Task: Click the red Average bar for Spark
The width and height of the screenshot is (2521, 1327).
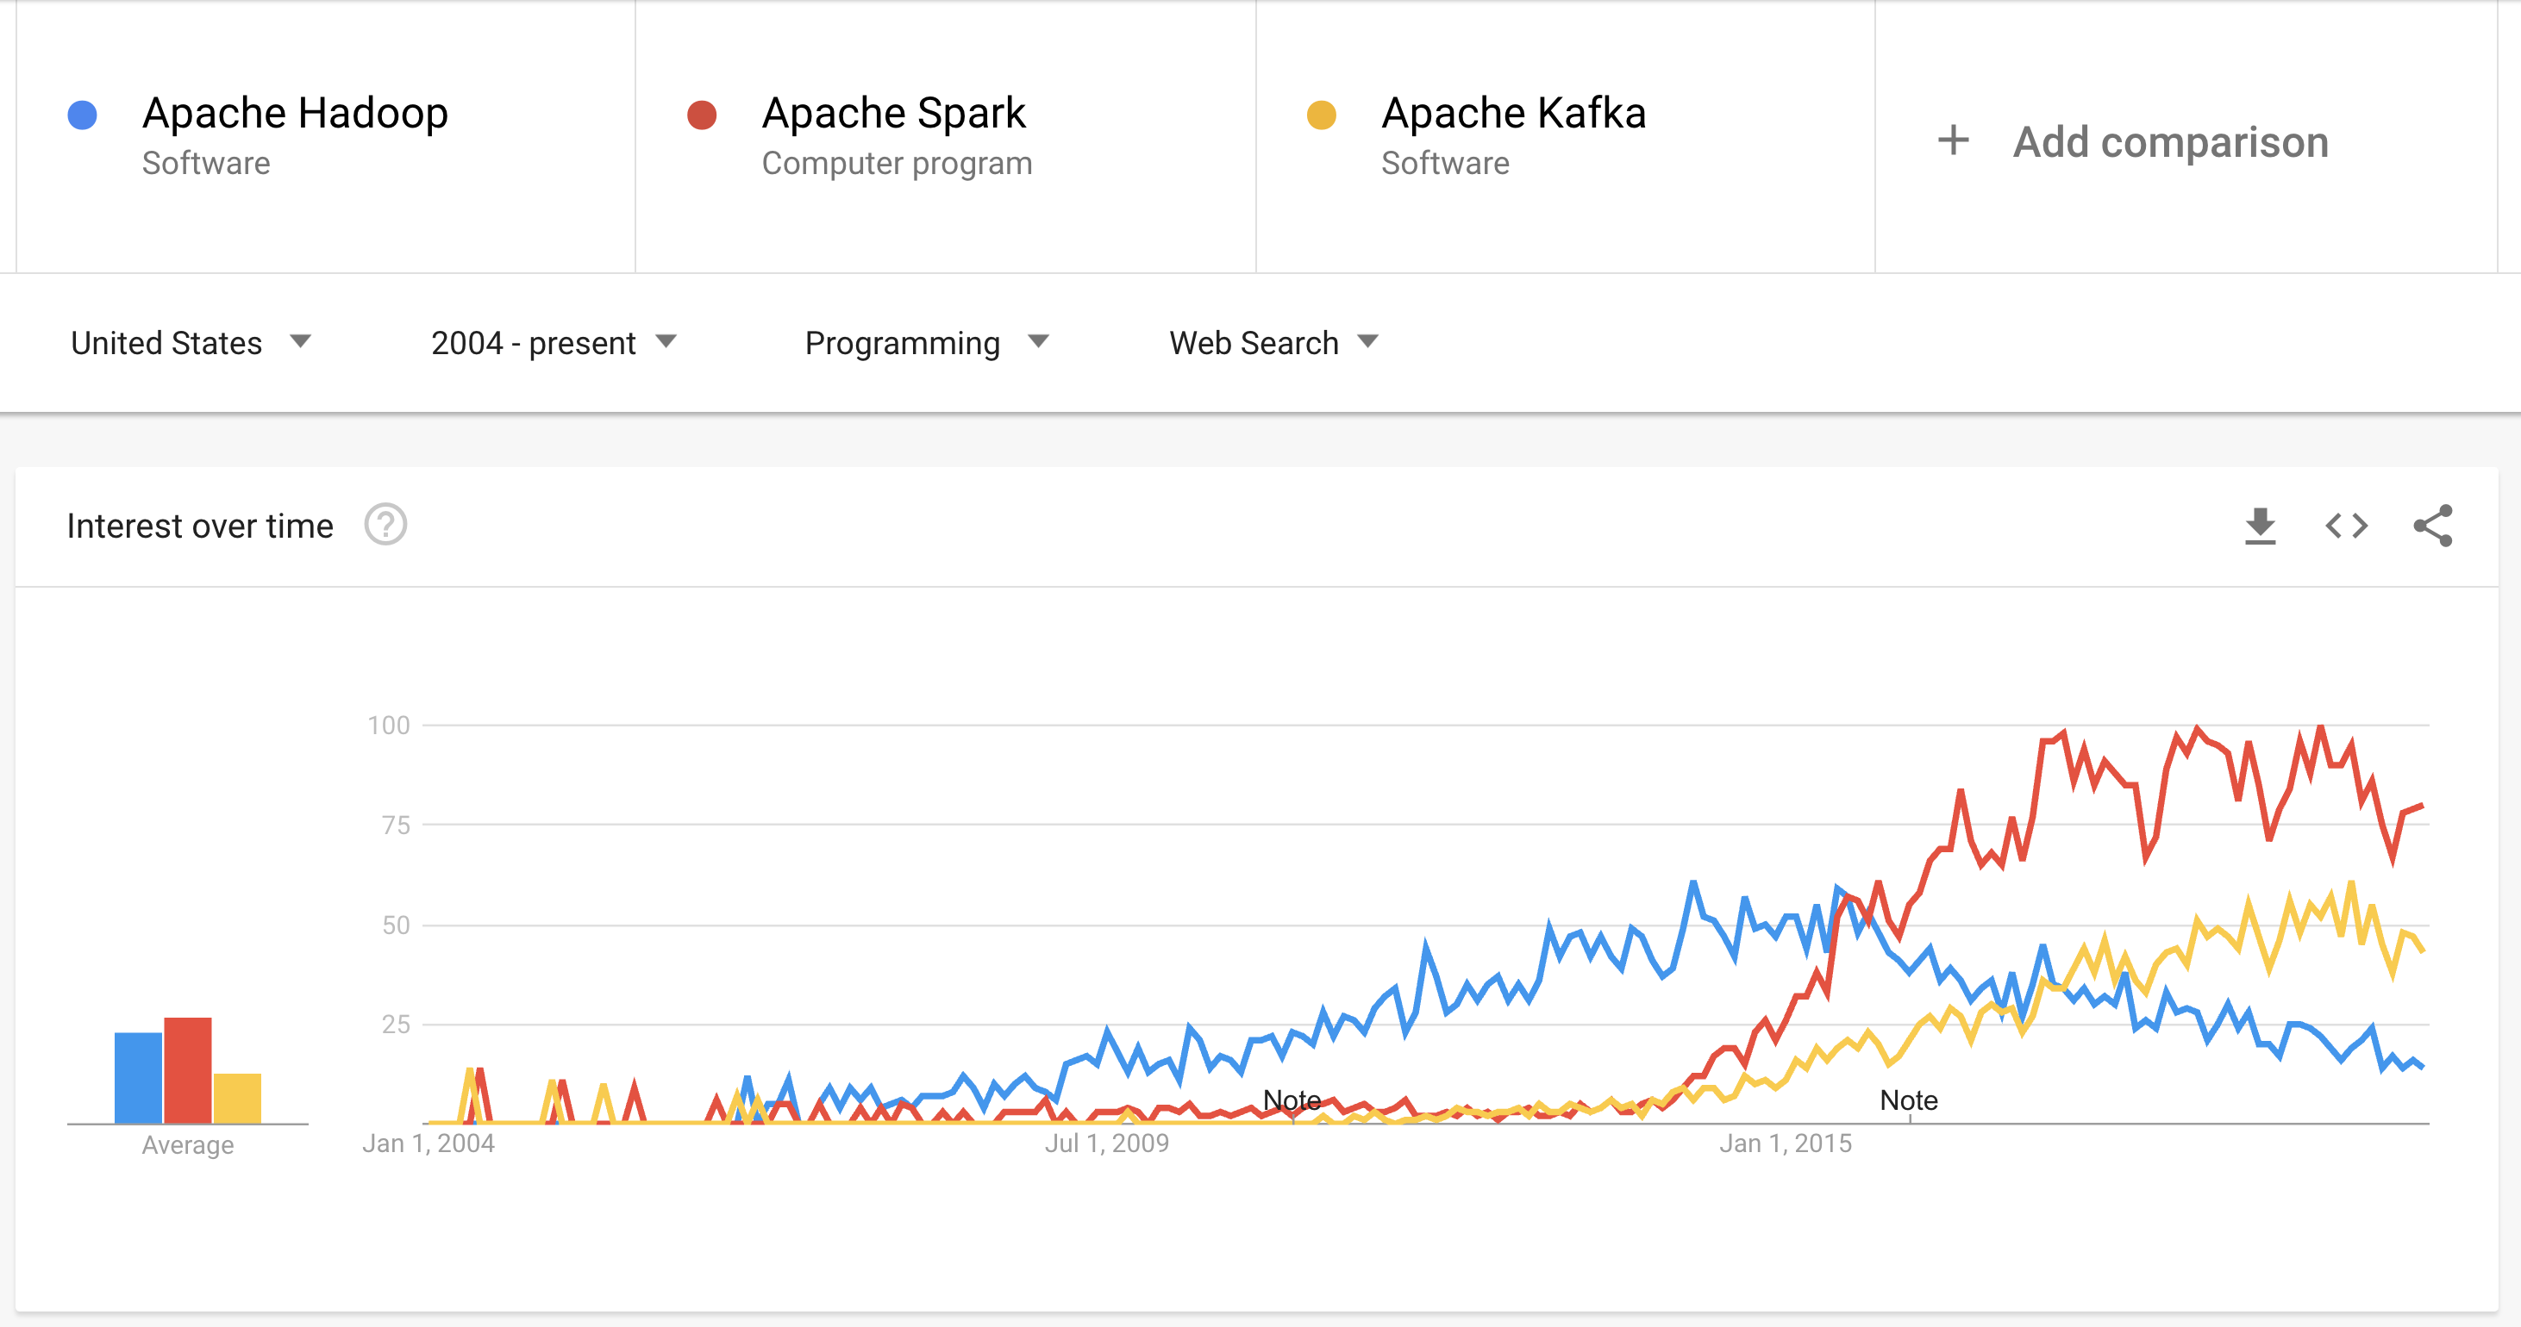Action: point(188,1071)
